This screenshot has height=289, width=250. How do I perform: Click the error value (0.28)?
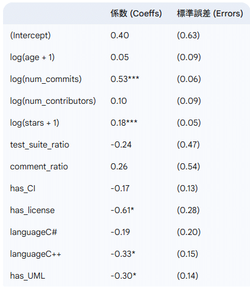188,210
